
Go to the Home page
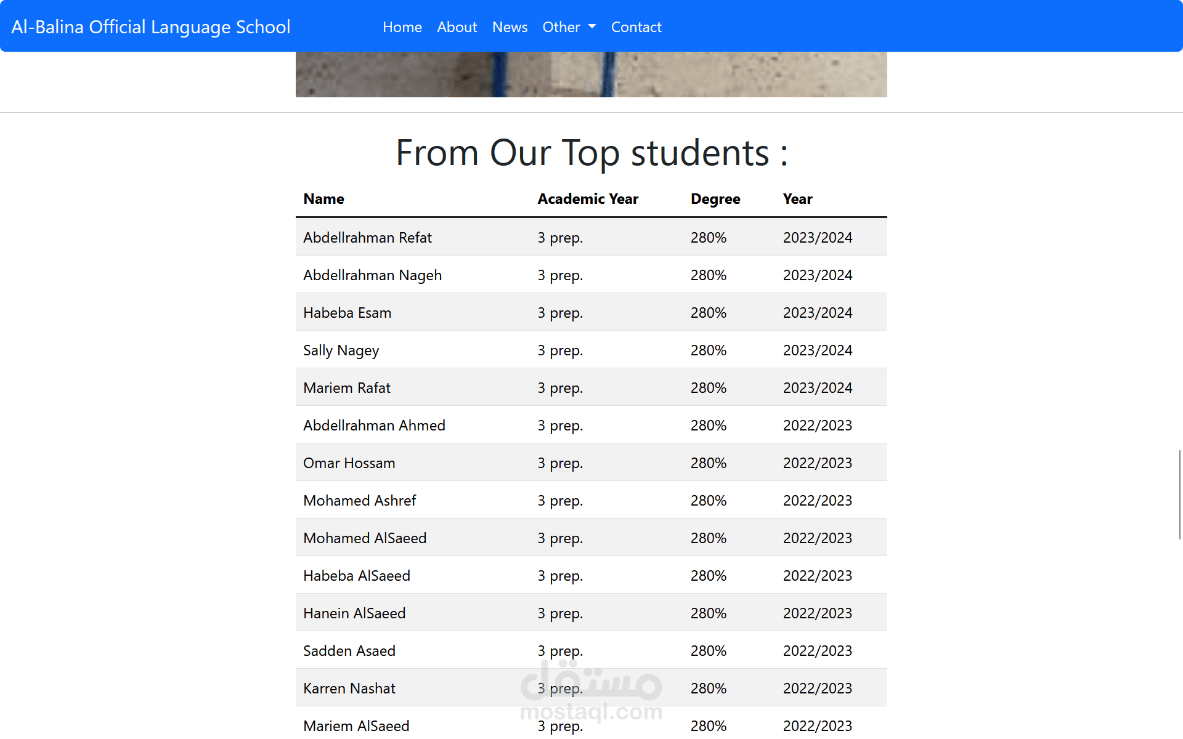(x=402, y=27)
